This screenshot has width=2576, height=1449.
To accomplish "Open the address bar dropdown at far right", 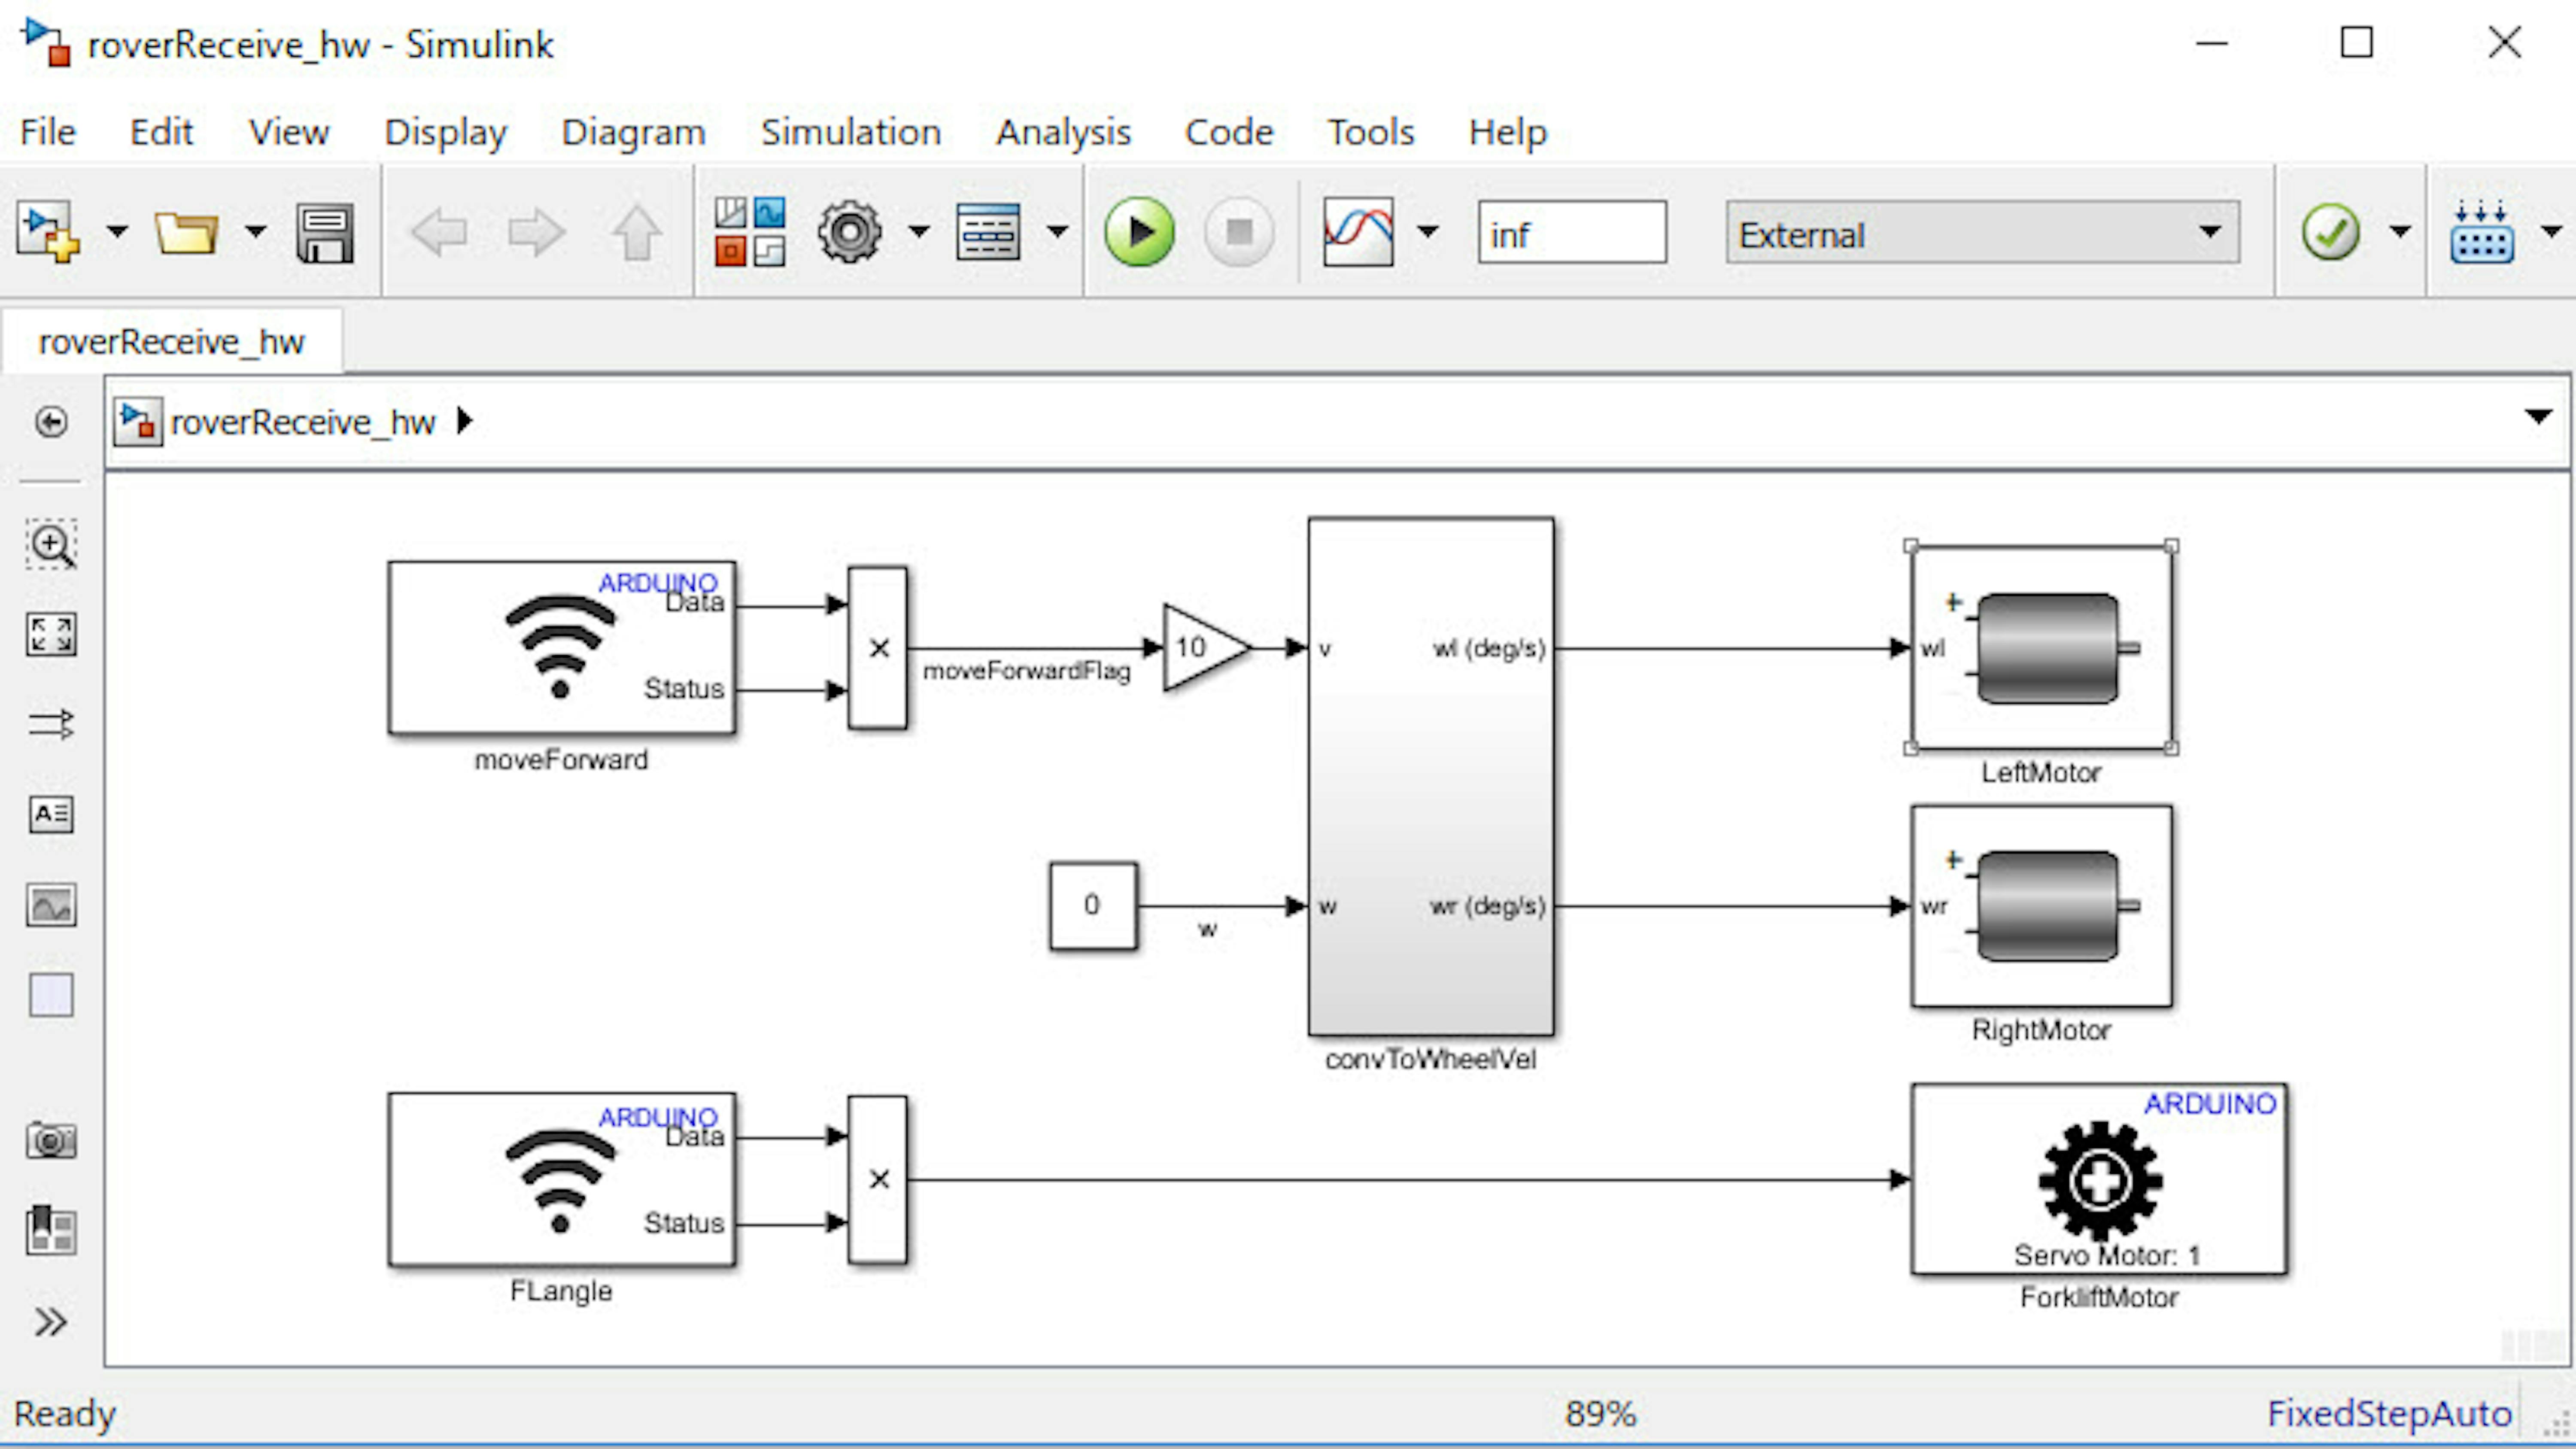I will [2538, 417].
